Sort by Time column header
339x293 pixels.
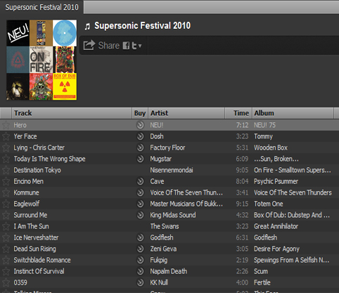tap(238, 113)
